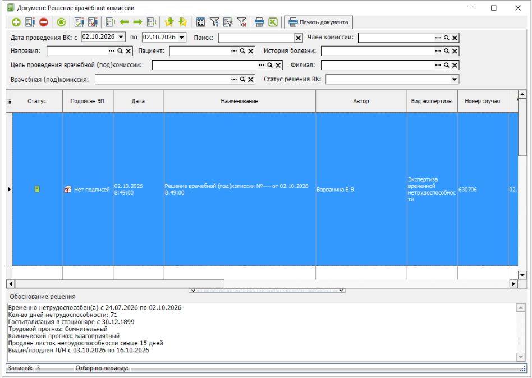Click the blue printer icon beside Excel icon
This screenshot has width=532, height=378.
(259, 22)
